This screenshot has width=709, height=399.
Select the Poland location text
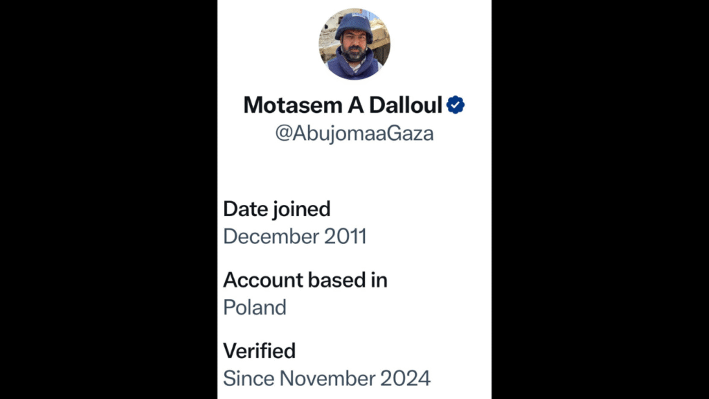coord(255,308)
